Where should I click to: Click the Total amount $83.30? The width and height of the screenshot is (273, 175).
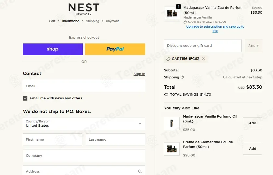[x=254, y=87]
